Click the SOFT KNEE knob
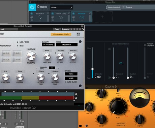The width and height of the screenshot is (155, 128). [5, 77]
